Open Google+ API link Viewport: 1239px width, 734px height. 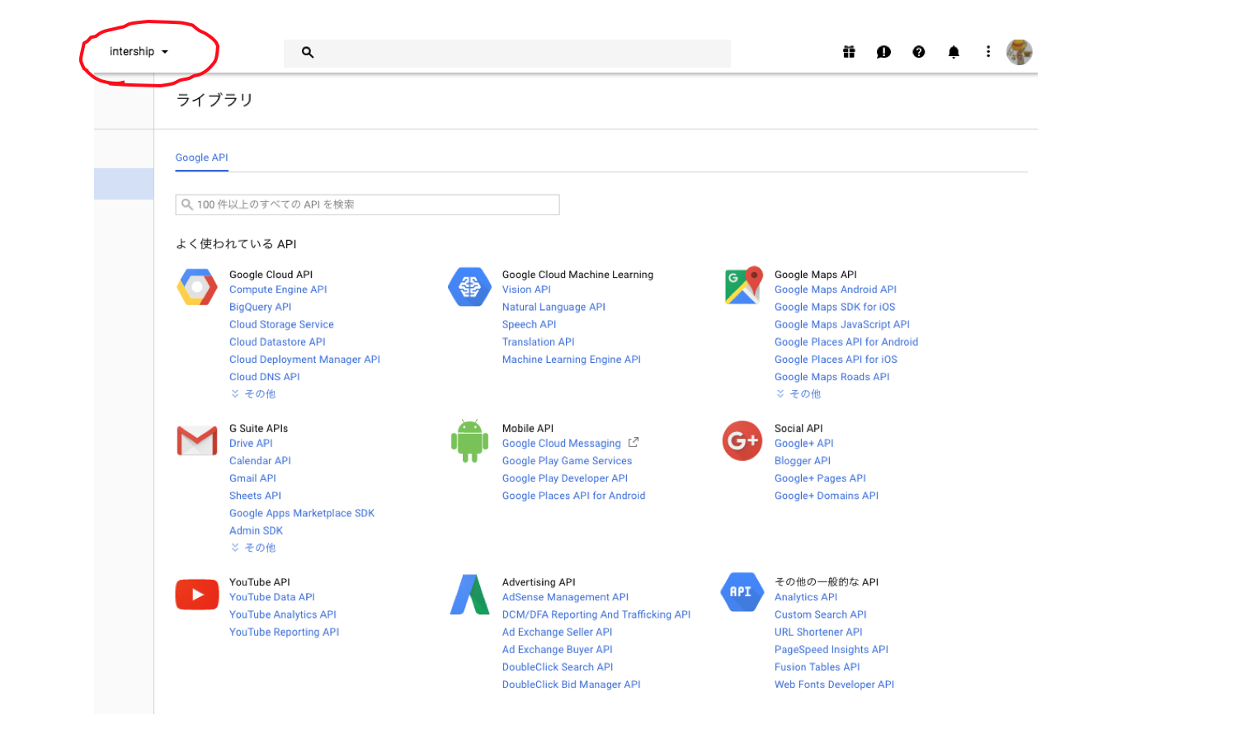click(803, 444)
